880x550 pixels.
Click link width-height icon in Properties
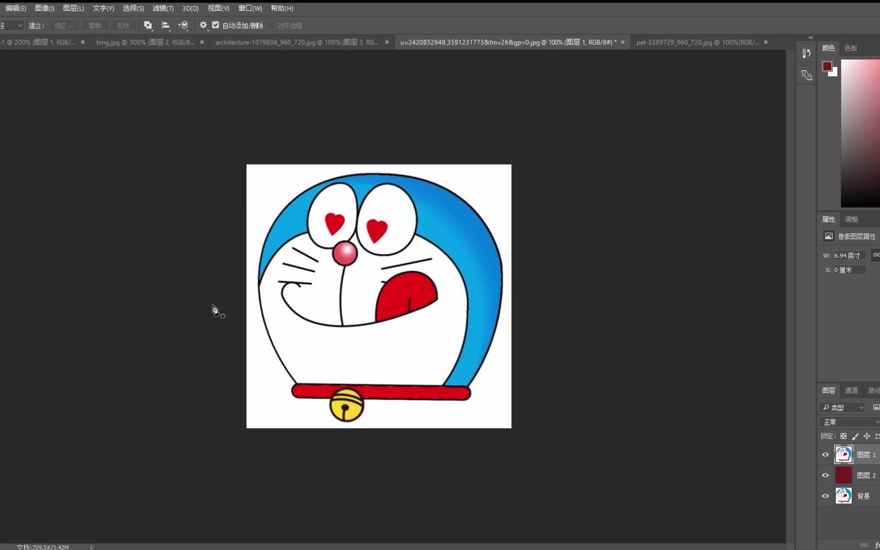(x=876, y=255)
